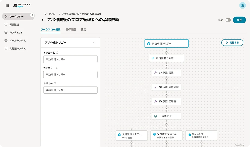Image resolution: width=250 pixels, height=147 pixels.
Task: Click the heart icon in 安否確認システム node
Action: (154, 134)
